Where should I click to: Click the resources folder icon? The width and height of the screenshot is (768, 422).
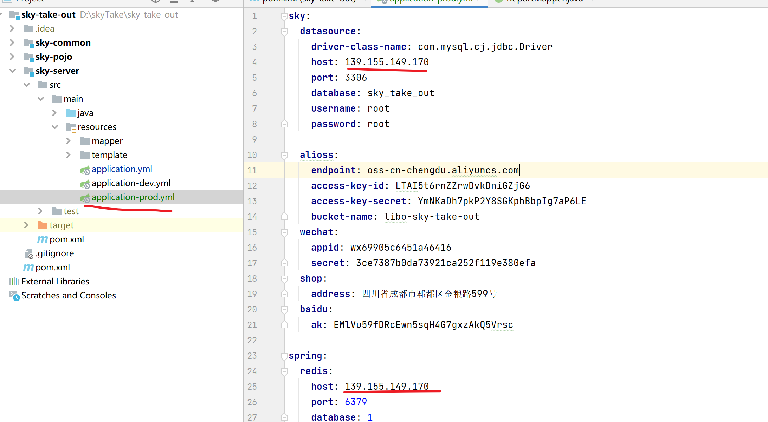point(71,127)
